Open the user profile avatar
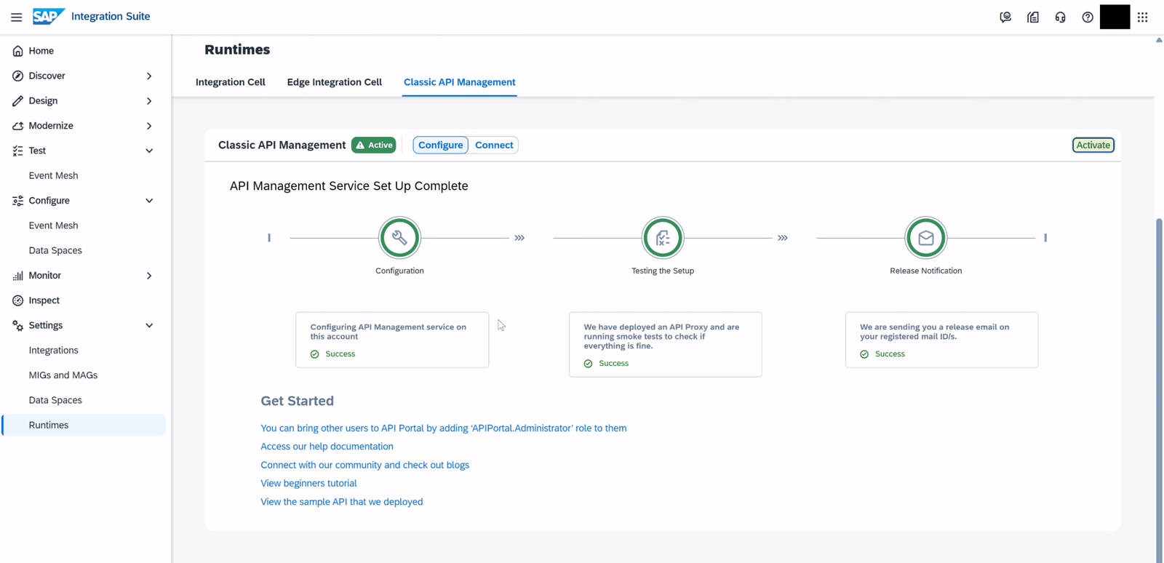 pos(1115,17)
